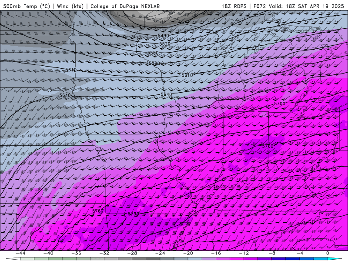Click the -28 temperature scale label
This screenshot has width=348, height=261.
[132, 253]
